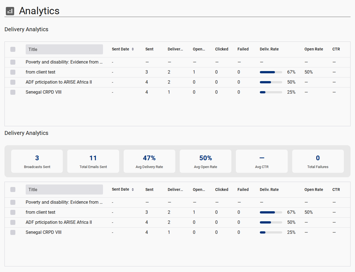Toggle select-all checkbox in lower table header
The height and width of the screenshot is (272, 355).
13,190
